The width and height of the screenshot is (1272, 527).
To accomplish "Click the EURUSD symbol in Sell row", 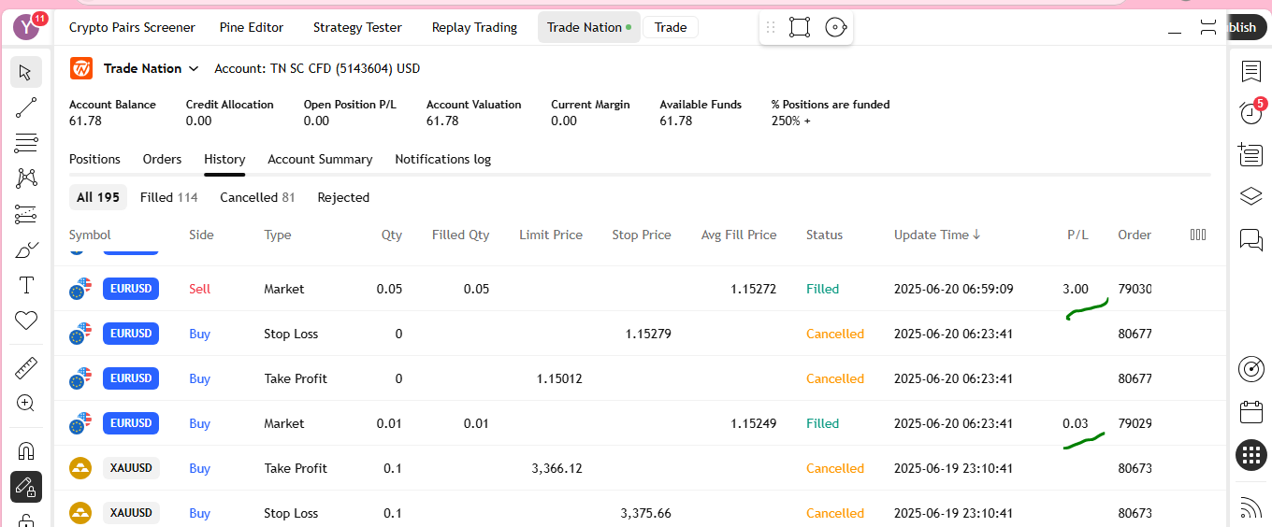I will pos(130,289).
